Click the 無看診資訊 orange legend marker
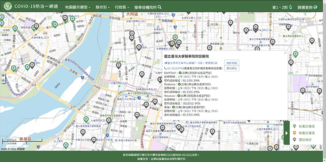The height and width of the screenshot is (162, 326). (294, 133)
